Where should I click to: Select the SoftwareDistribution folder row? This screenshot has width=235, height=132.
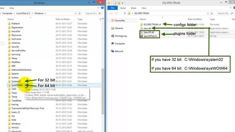[54, 70]
